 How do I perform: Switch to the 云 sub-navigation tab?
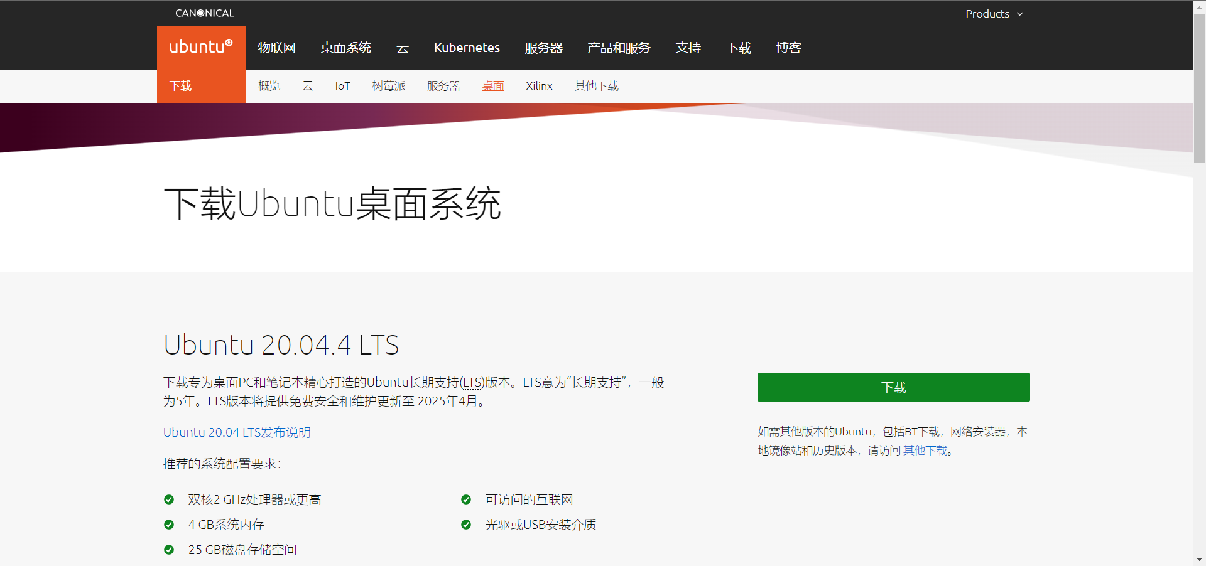[x=308, y=86]
